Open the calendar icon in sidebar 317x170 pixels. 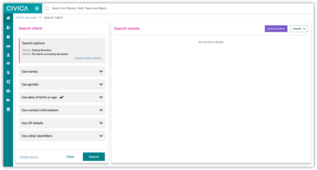coord(8,109)
